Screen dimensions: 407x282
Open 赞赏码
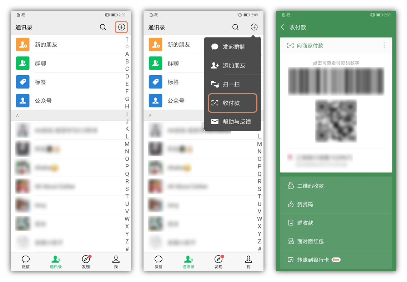pos(336,205)
